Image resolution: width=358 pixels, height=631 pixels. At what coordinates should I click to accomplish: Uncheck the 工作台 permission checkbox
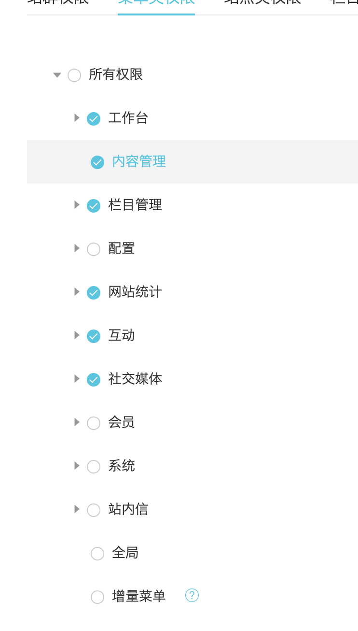click(94, 118)
